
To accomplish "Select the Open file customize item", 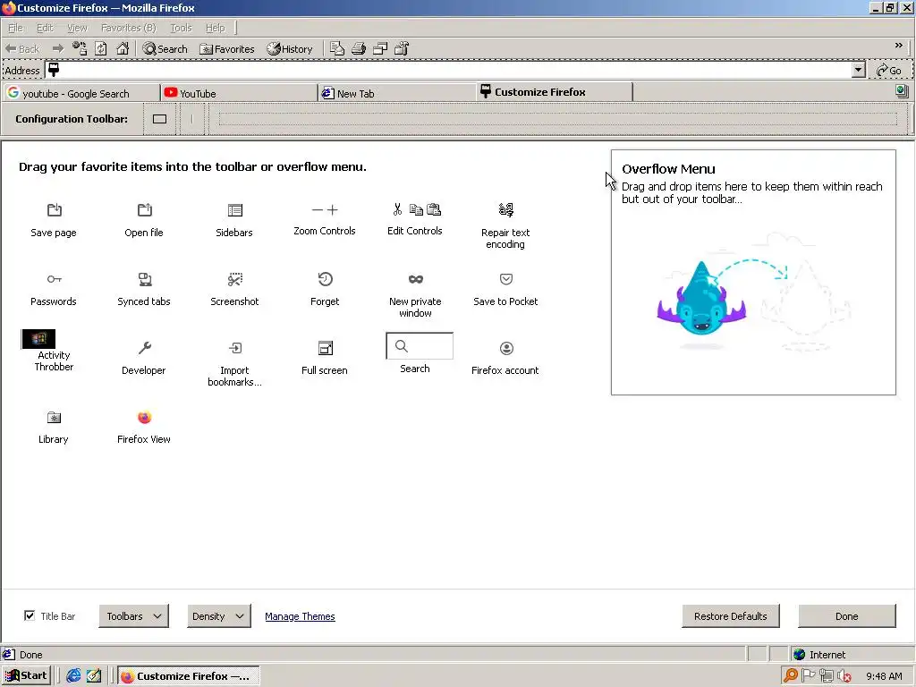I will (144, 221).
